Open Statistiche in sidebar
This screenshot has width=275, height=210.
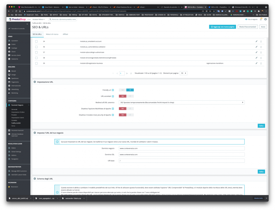click(x=15, y=59)
